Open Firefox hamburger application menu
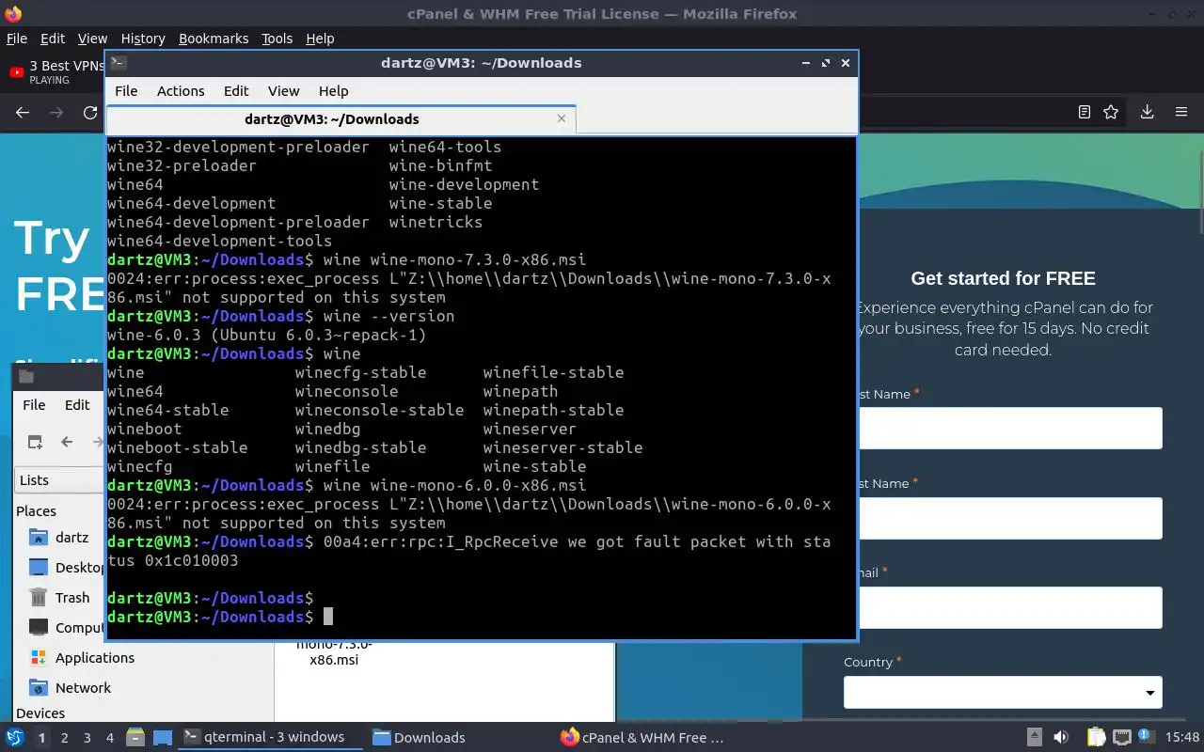Image resolution: width=1204 pixels, height=752 pixels. [1181, 112]
